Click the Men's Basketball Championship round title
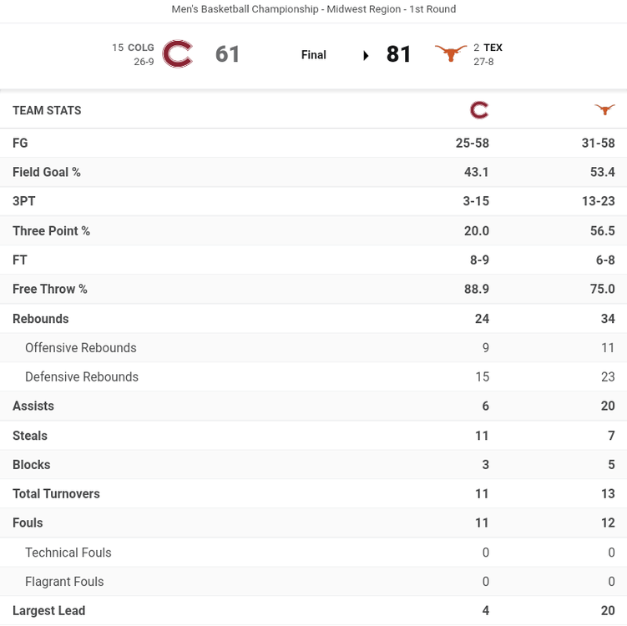This screenshot has height=626, width=627. pyautogui.click(x=313, y=9)
